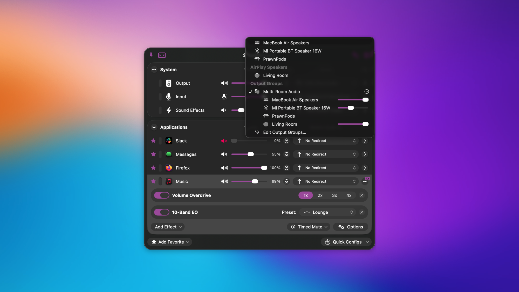Unmute Slack via red muted speaker icon
Screen dimensions: 519x292
(224, 141)
